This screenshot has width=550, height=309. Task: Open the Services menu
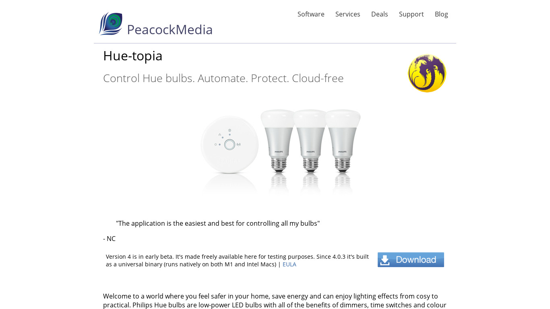[x=348, y=14]
